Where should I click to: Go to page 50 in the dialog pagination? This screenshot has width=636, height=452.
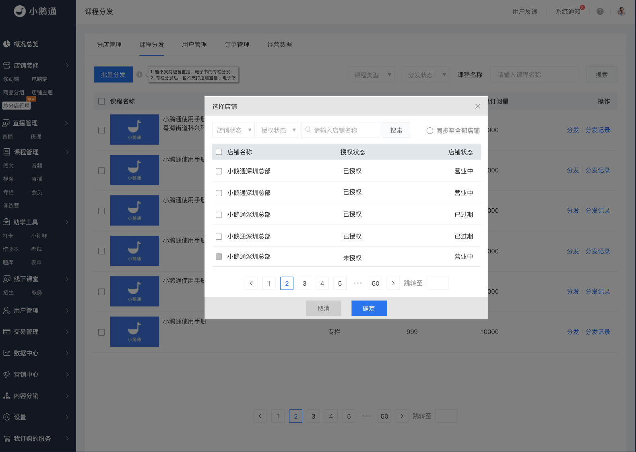[376, 283]
